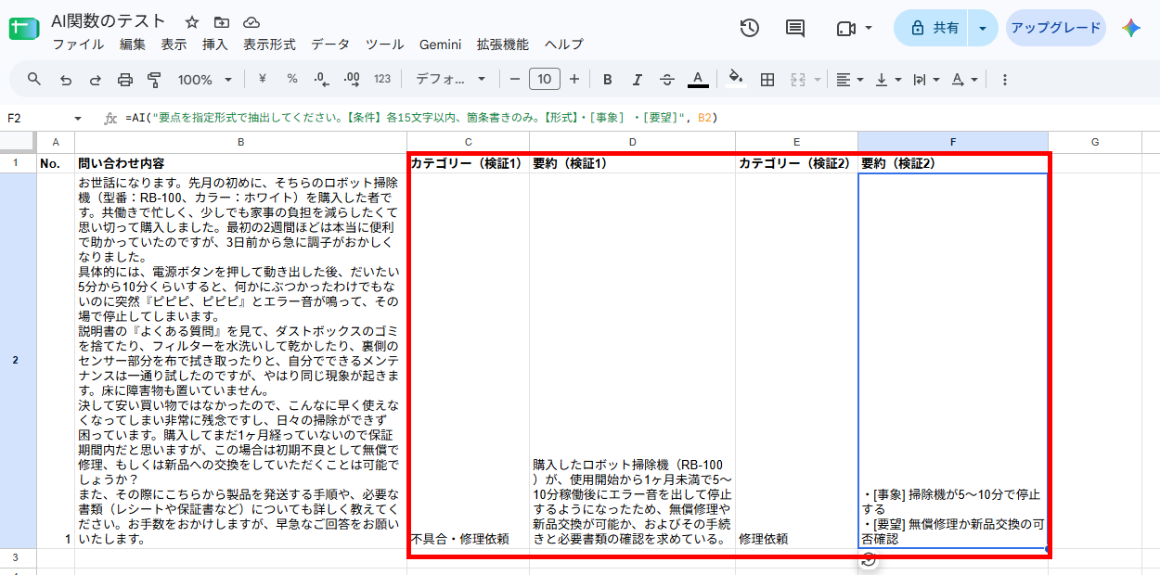1160x575 pixels.
Task: Check the cloud save status icon
Action: 251,22
